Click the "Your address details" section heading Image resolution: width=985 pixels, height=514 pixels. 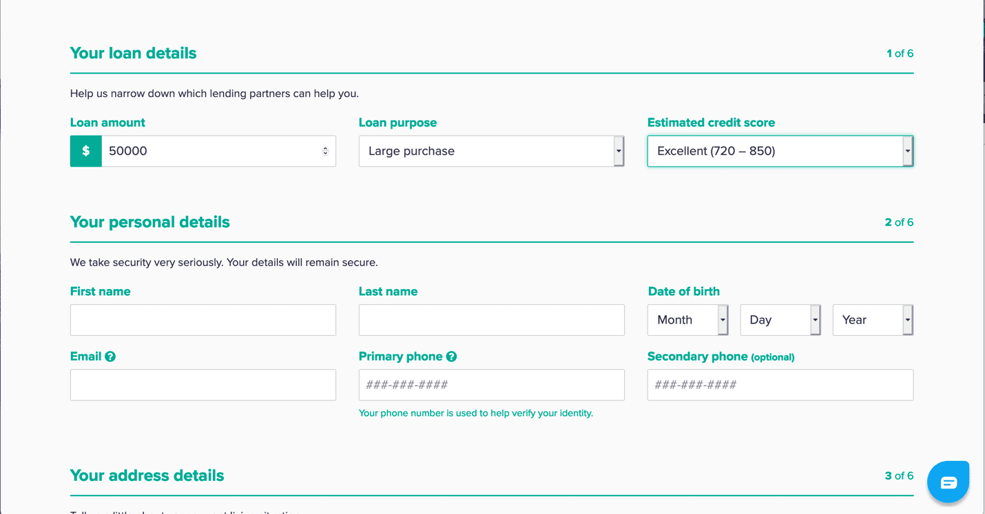(x=147, y=475)
